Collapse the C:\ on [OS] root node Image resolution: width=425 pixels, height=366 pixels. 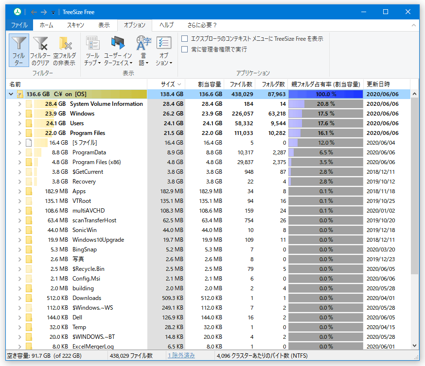(x=11, y=94)
